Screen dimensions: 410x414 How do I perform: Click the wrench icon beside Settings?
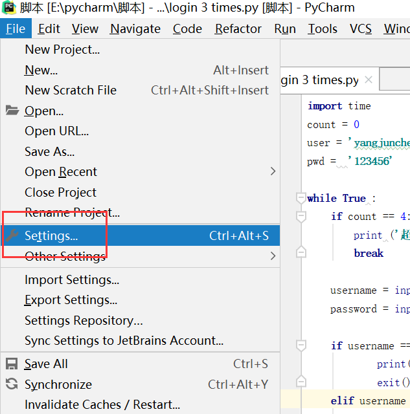pyautogui.click(x=12, y=235)
